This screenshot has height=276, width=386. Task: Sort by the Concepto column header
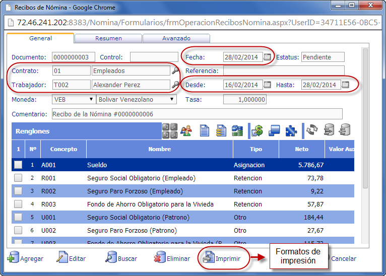pyautogui.click(x=63, y=149)
